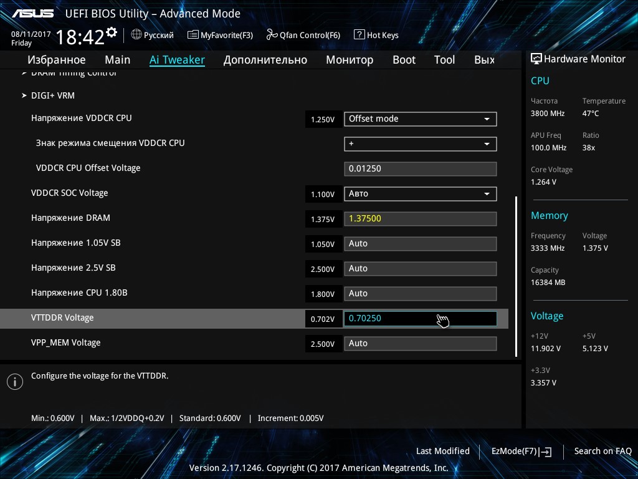Click the Ratio 38x reading

589,148
